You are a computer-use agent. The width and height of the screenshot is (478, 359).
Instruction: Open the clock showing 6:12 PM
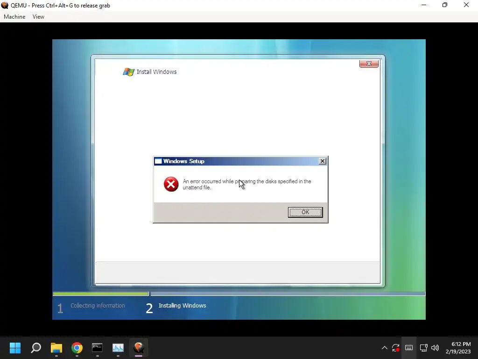point(458,348)
